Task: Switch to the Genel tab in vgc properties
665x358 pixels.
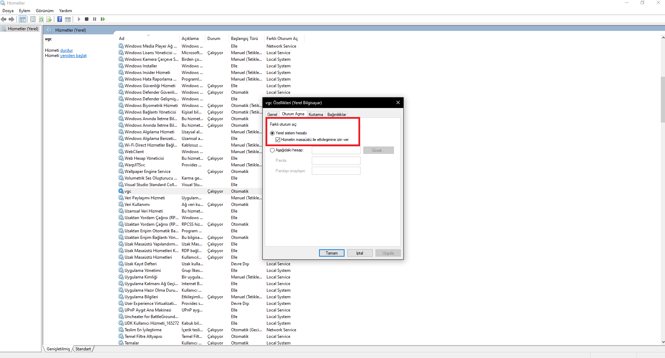Action: tap(272, 115)
